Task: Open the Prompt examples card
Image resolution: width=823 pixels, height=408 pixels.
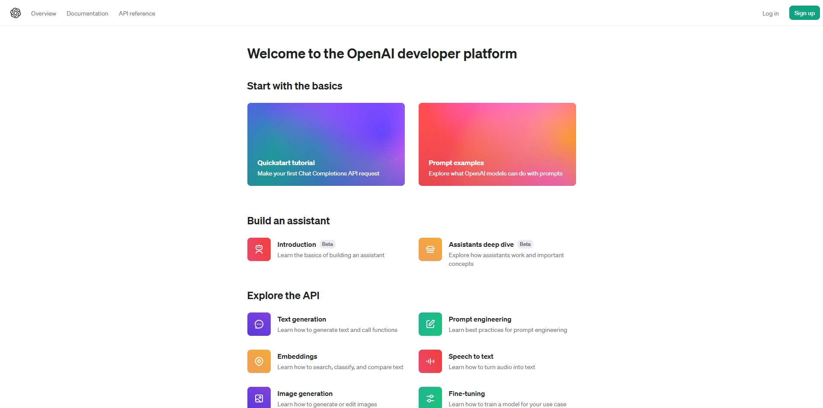Action: click(x=497, y=144)
